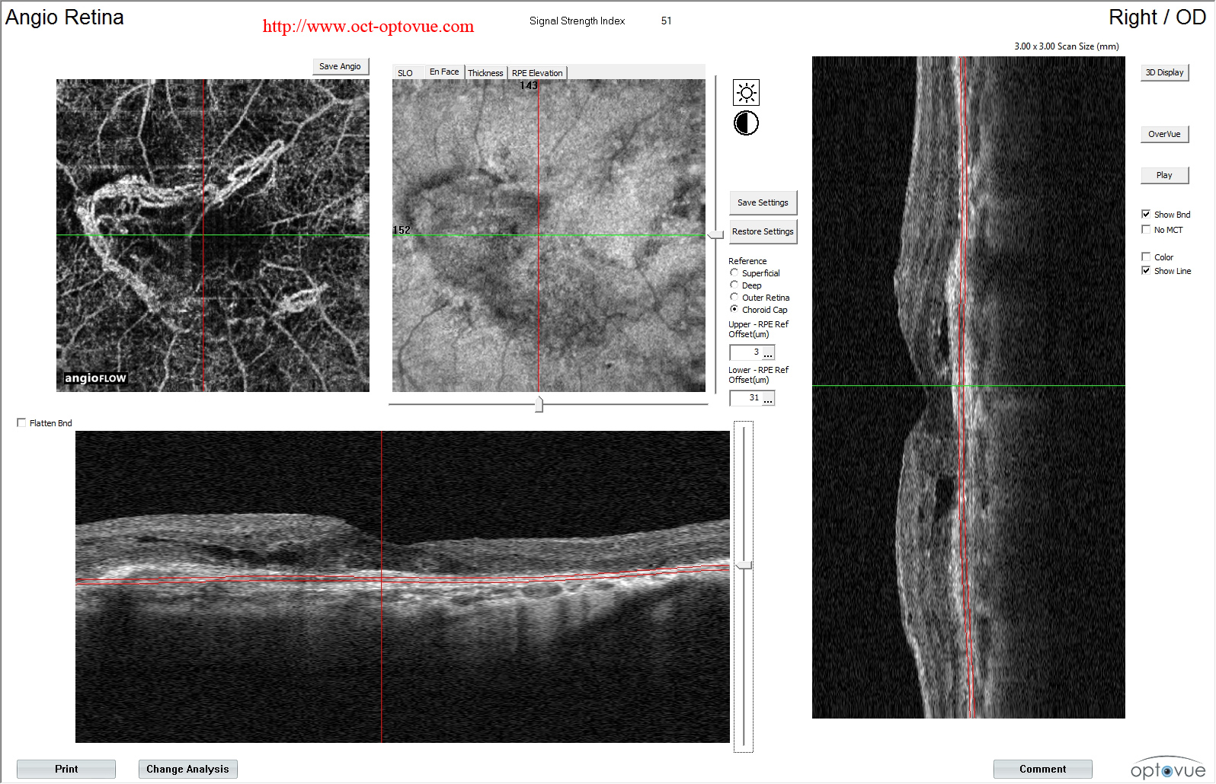Click the Comment button
Image resolution: width=1216 pixels, height=784 pixels.
click(1042, 769)
